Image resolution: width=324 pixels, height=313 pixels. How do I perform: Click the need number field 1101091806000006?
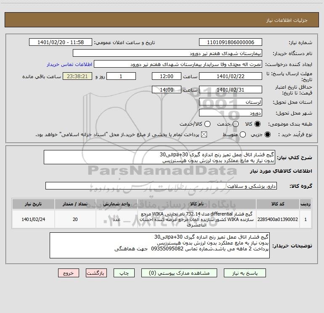click(x=231, y=42)
